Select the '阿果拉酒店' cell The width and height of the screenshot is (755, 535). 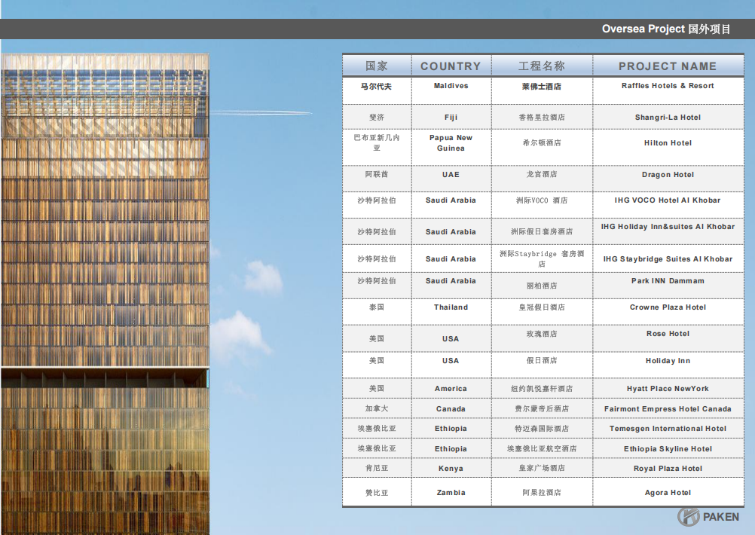[x=542, y=492]
